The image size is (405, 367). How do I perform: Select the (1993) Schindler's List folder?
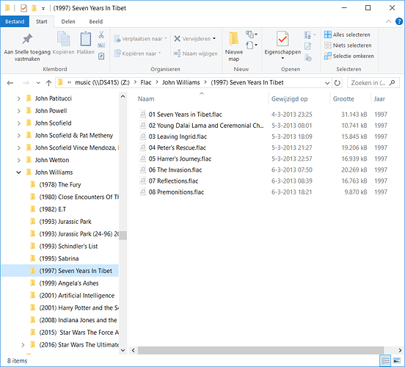(68, 246)
